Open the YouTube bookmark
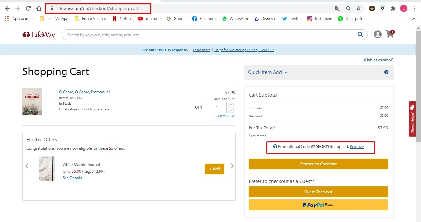Screen dimensions: 421x222 tap(149, 19)
